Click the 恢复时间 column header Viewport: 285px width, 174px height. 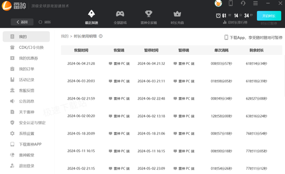81,50
